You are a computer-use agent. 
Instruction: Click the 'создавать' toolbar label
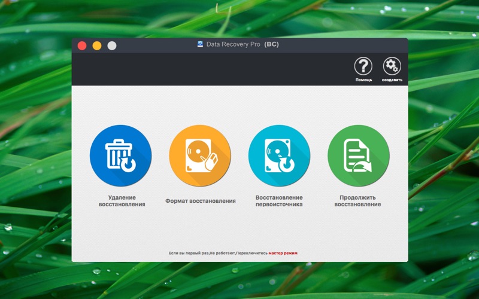click(392, 80)
